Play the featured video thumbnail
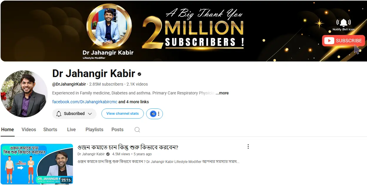Viewport: 367px width, 185px height. click(37, 164)
